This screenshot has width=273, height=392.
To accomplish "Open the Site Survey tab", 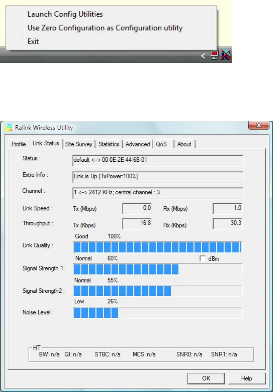I will click(79, 144).
